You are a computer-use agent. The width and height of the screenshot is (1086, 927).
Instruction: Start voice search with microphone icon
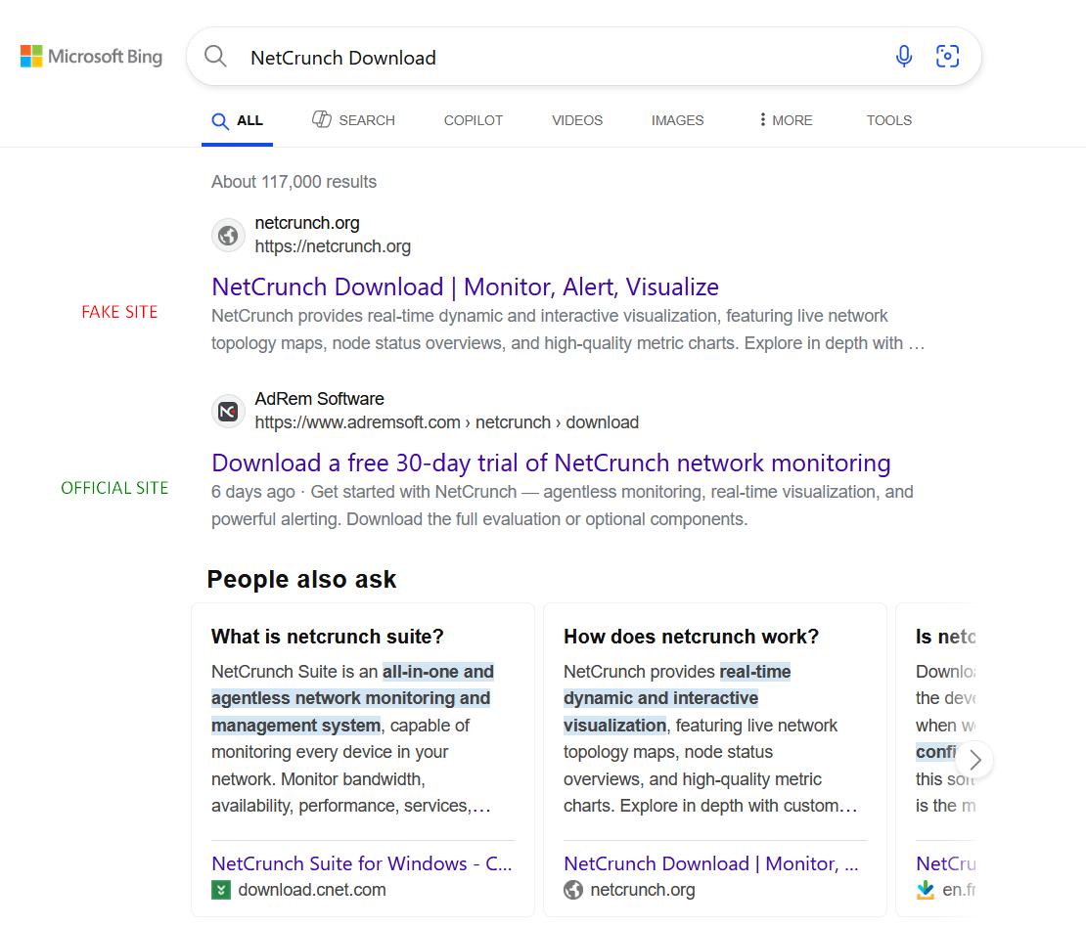[x=904, y=56]
